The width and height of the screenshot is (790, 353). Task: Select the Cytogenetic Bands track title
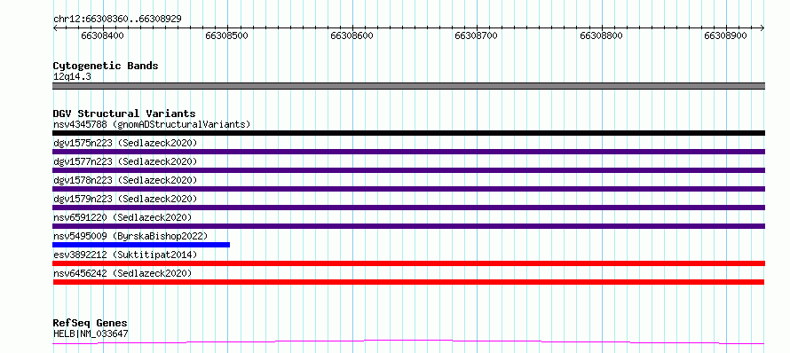pos(106,66)
